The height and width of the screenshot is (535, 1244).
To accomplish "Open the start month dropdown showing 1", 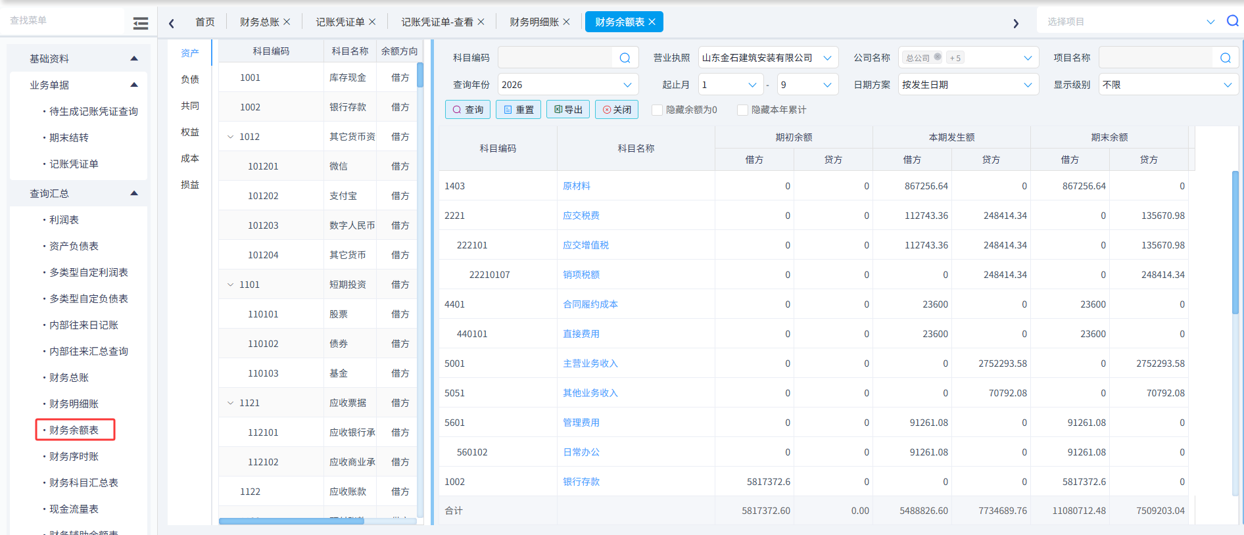I will 730,85.
